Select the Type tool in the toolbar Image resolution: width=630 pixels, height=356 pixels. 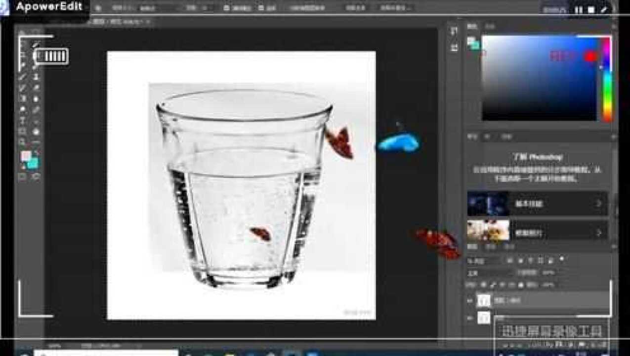(x=22, y=120)
